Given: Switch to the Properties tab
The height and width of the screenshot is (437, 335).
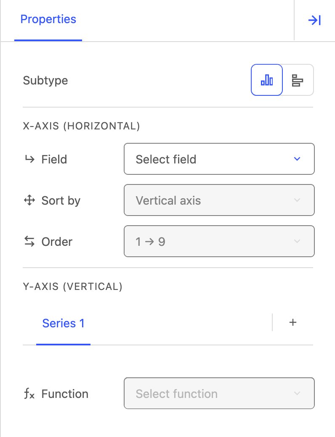Looking at the screenshot, I should tap(48, 19).
